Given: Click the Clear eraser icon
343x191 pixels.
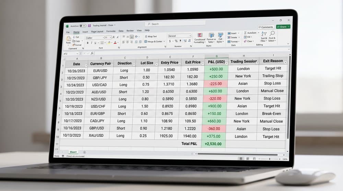Looking at the screenshot, I should (x=245, y=41).
